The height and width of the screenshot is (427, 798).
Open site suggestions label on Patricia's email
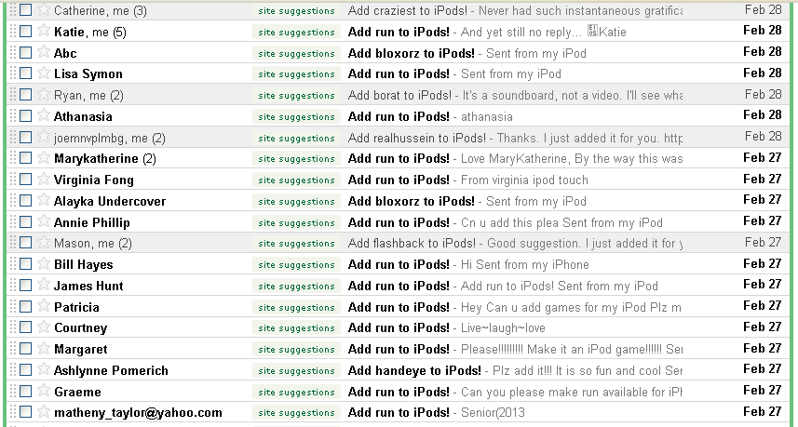click(296, 307)
